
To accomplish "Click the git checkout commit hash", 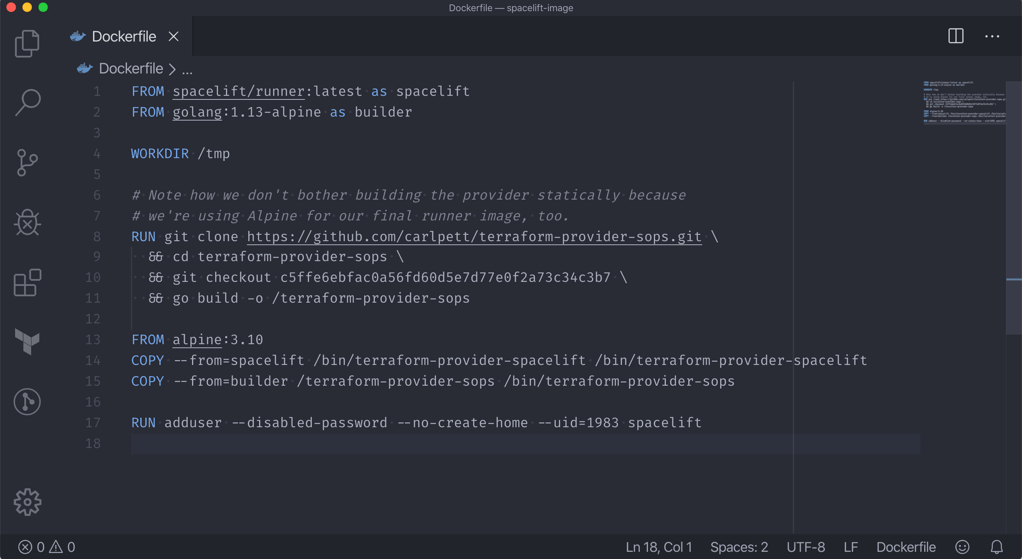I will (x=445, y=278).
